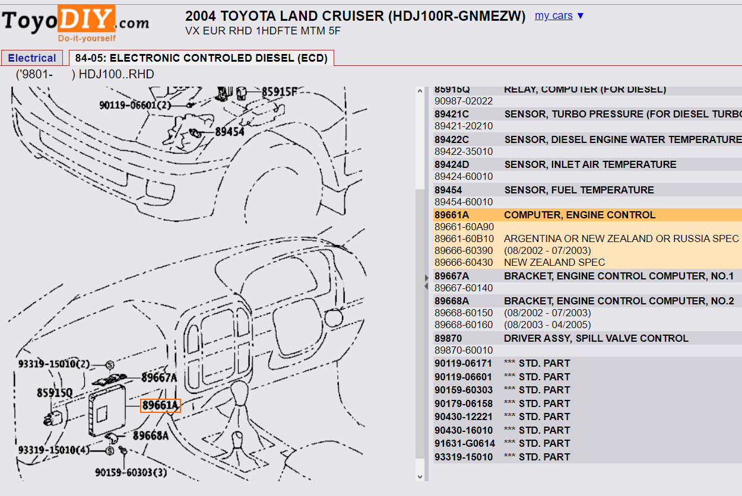Select the 84-05 Electronic Controled Diesel tab
This screenshot has height=496, width=742.
pyautogui.click(x=201, y=58)
